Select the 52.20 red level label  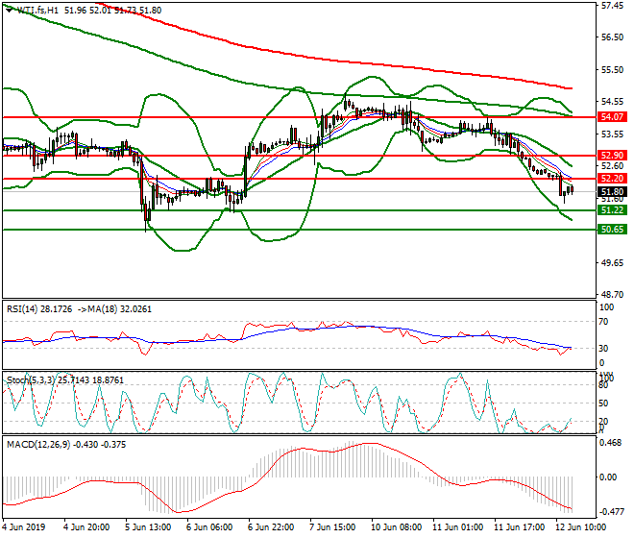click(612, 179)
